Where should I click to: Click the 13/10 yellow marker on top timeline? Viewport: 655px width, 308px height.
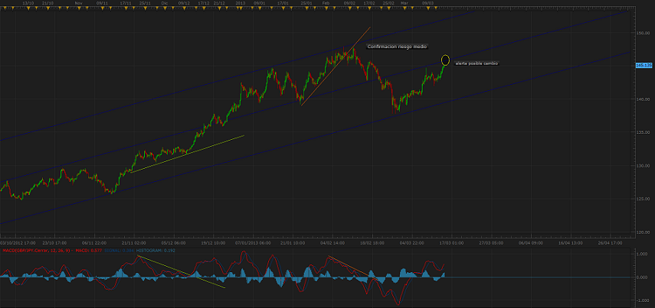pyautogui.click(x=28, y=3)
